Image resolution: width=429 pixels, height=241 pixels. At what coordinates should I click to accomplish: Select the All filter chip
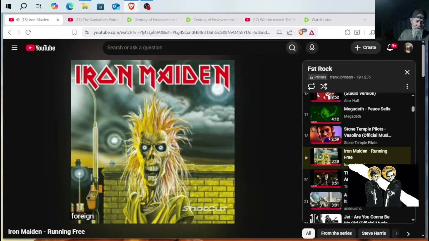click(309, 233)
